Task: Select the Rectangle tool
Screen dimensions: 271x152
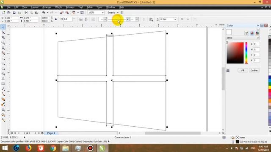Action: pyautogui.click(x=3, y=58)
